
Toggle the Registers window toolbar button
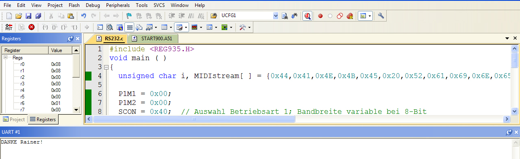(x=129, y=27)
